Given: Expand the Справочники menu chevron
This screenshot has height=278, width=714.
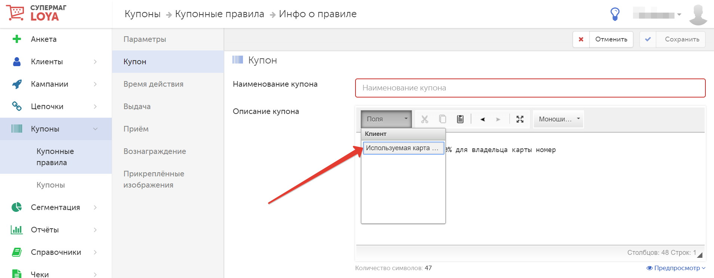Looking at the screenshot, I should [95, 252].
